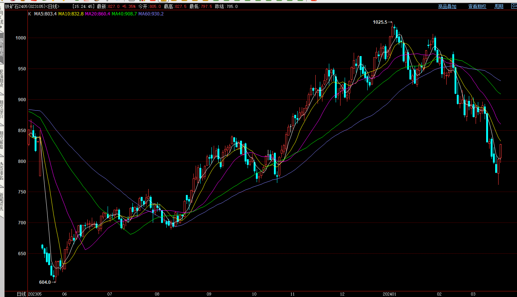Click the [15:24:45] timestamp
The height and width of the screenshot is (297, 517).
pyautogui.click(x=84, y=6)
